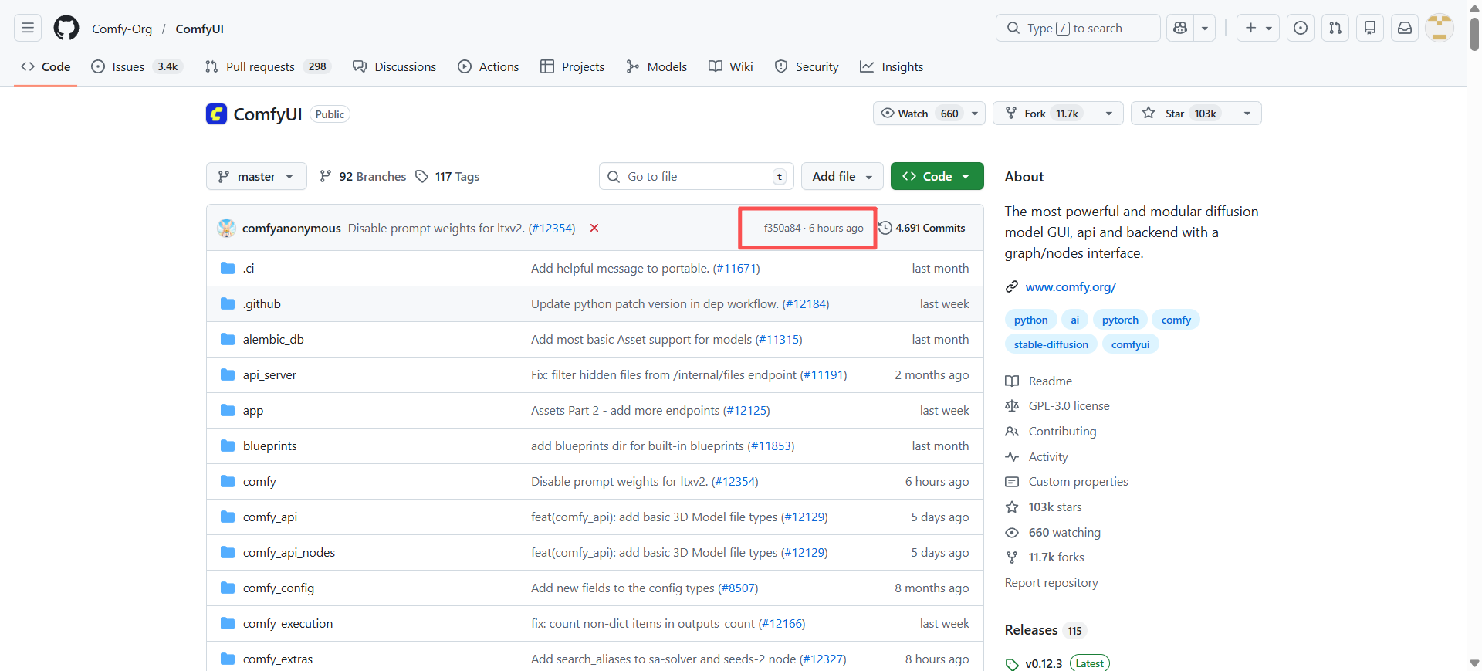View the 92 Branches link
Screen dimensions: 1482x671
click(x=363, y=176)
